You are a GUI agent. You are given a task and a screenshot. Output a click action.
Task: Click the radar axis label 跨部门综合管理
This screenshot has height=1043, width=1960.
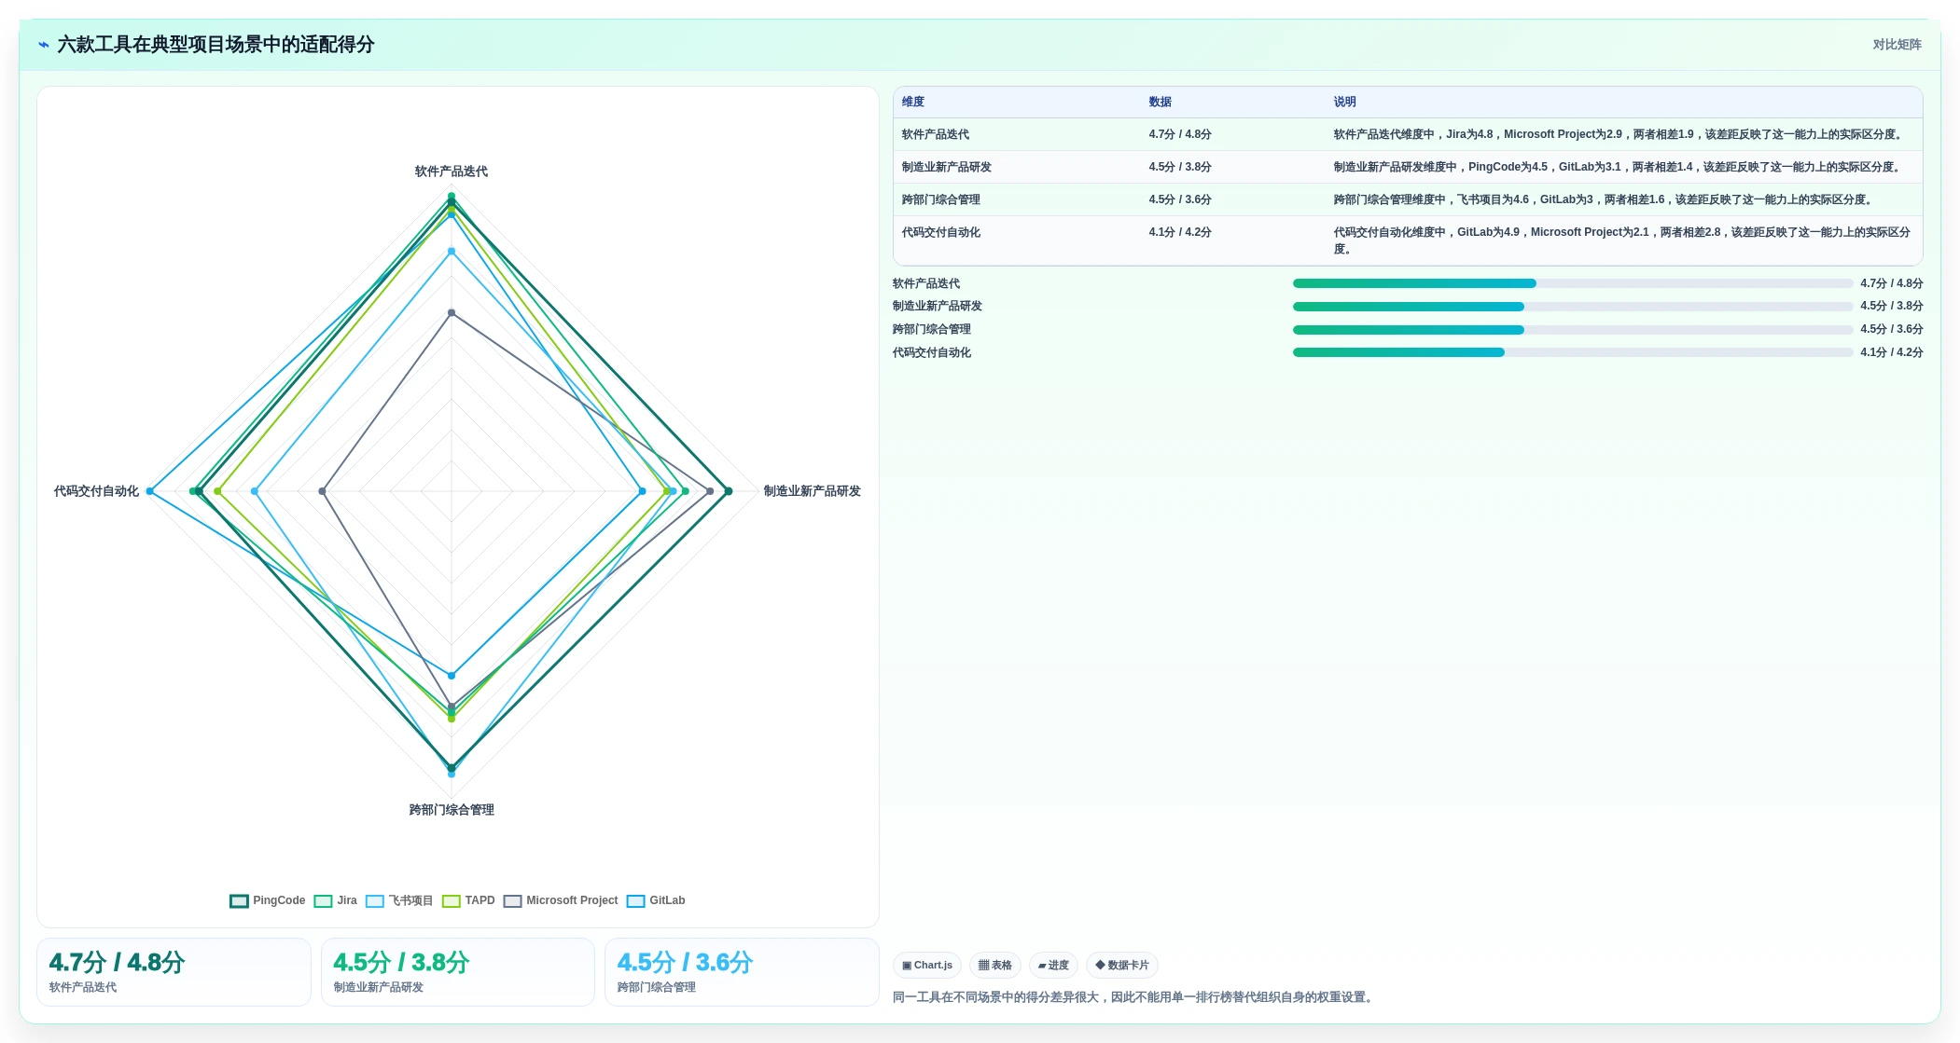coord(452,810)
